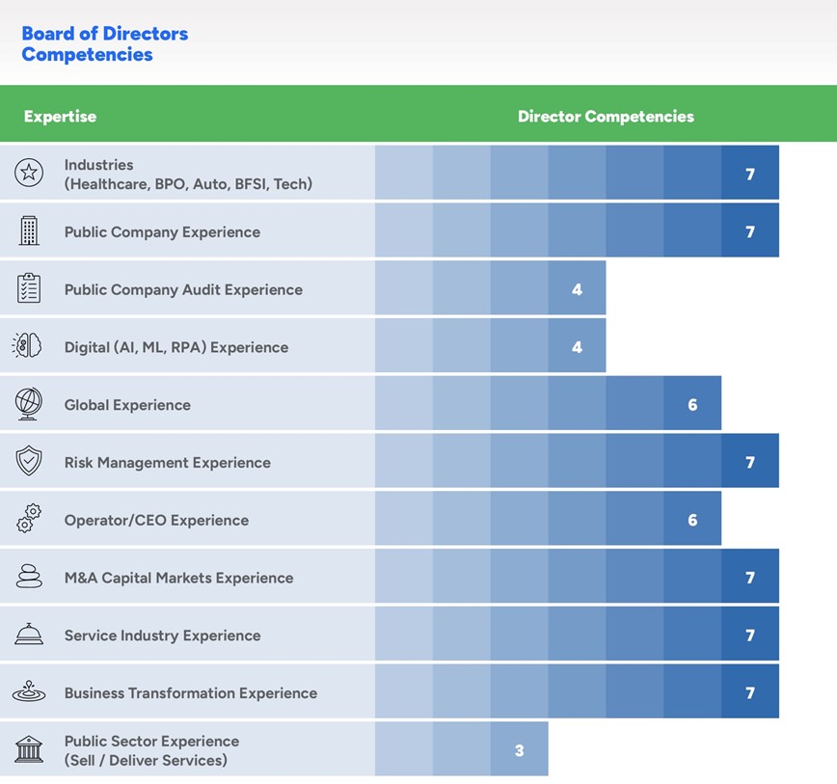
Task: Click the 6 value on Operator/CEO Experience bar
Action: [692, 519]
